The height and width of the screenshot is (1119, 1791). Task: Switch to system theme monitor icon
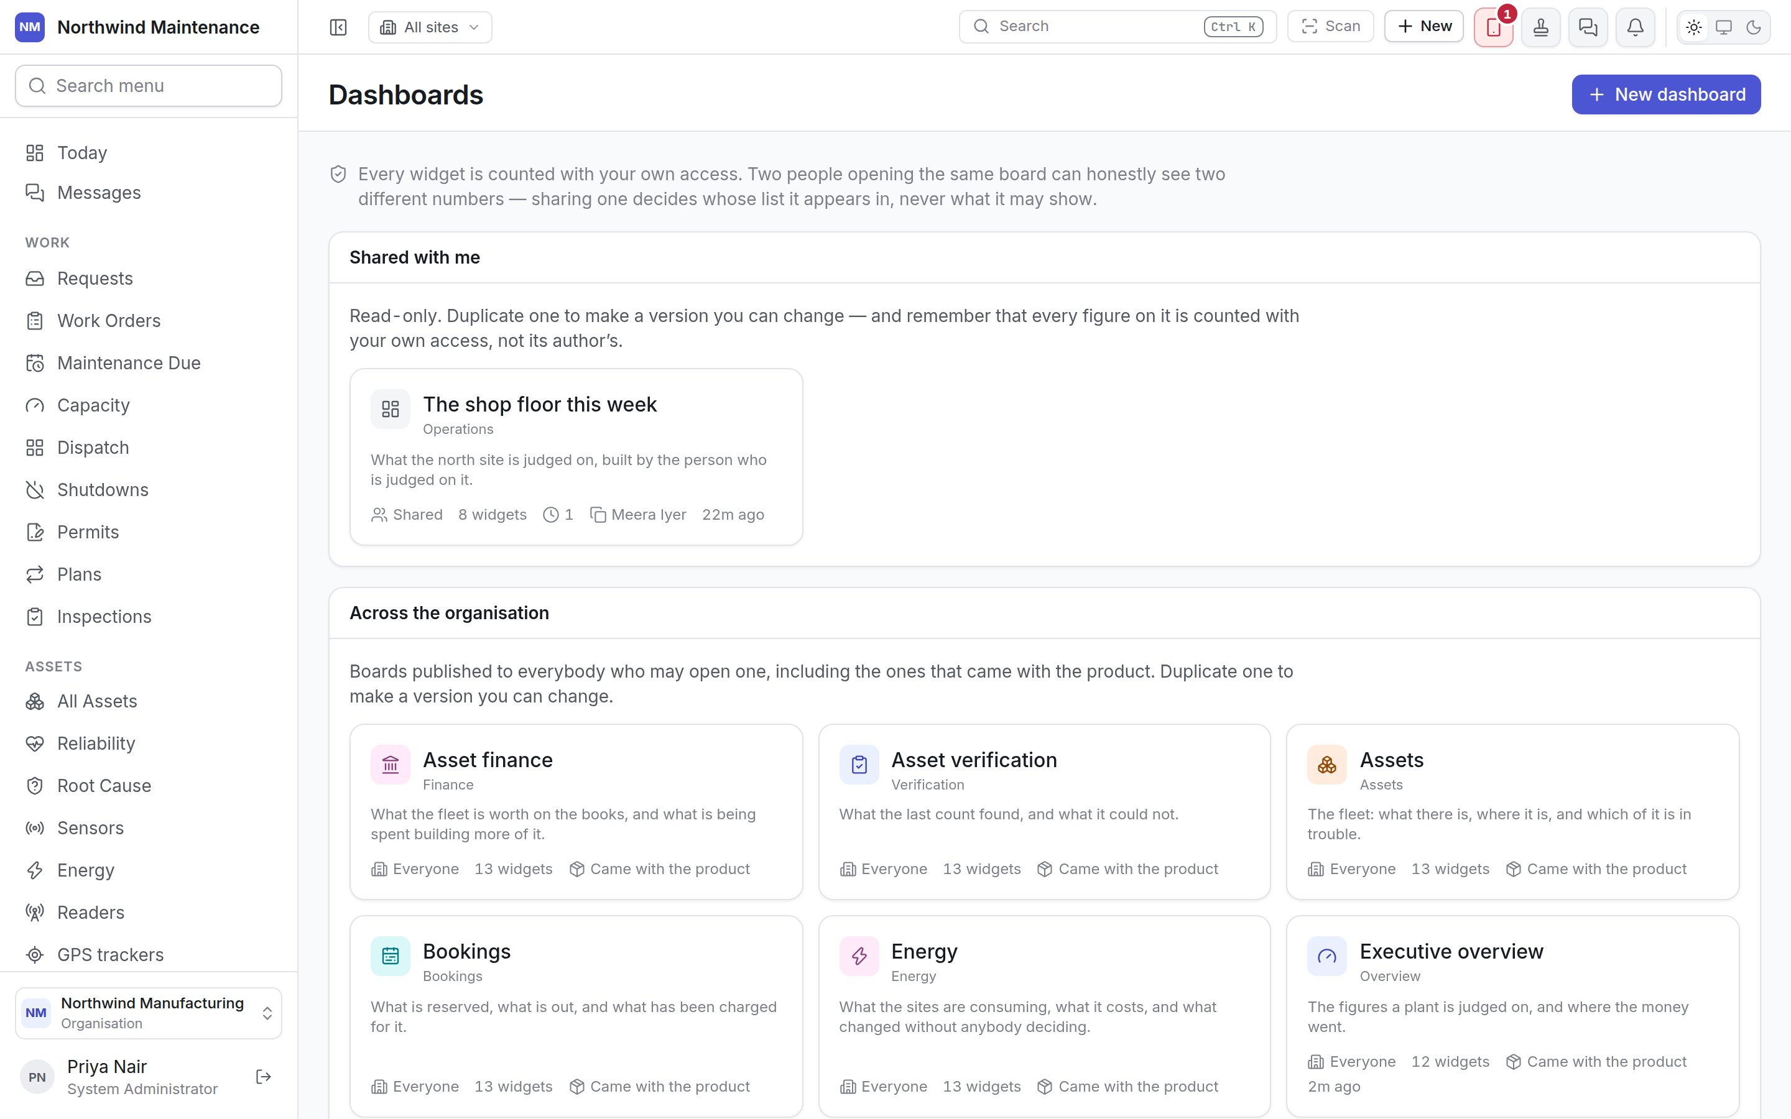point(1724,27)
